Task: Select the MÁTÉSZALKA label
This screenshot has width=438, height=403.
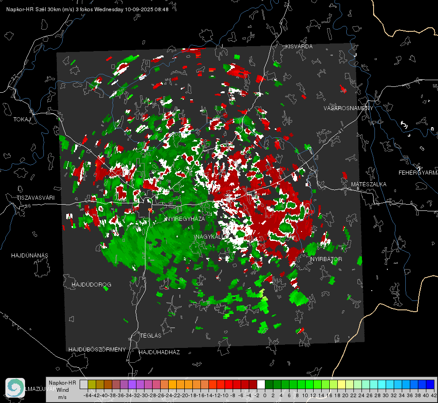Action: coord(369,184)
